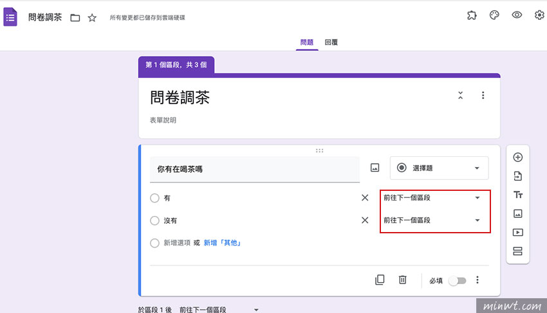Click 新增「其他」 link
547x313 pixels.
222,242
